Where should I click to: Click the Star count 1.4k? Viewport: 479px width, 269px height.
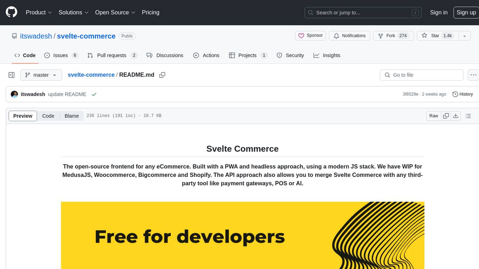click(447, 36)
